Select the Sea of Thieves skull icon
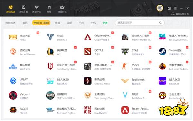 click(13, 51)
